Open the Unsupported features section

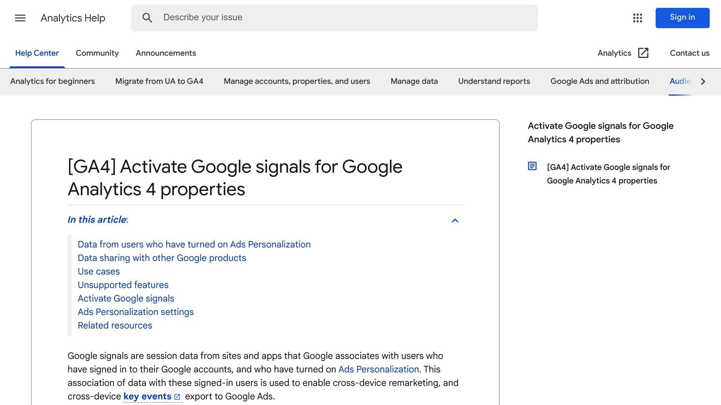click(x=123, y=285)
